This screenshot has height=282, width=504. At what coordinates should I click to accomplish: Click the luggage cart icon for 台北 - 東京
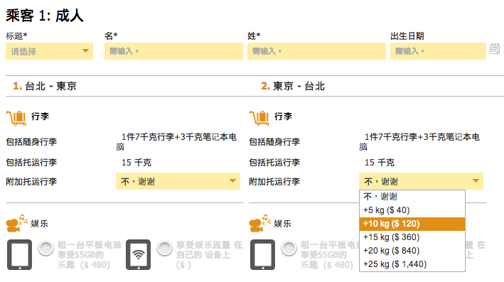pyautogui.click(x=16, y=118)
